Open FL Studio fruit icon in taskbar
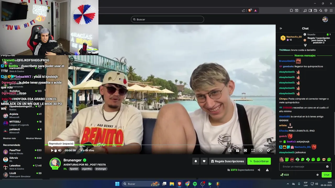Viewport: 335px width, 188px height. pos(218,184)
